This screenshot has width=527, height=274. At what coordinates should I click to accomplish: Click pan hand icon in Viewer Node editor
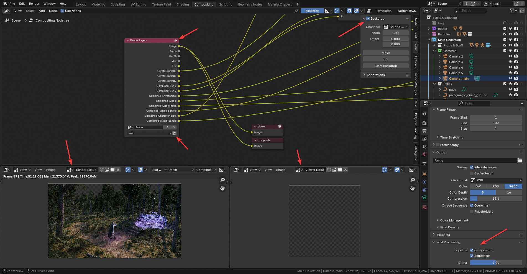[x=413, y=188]
